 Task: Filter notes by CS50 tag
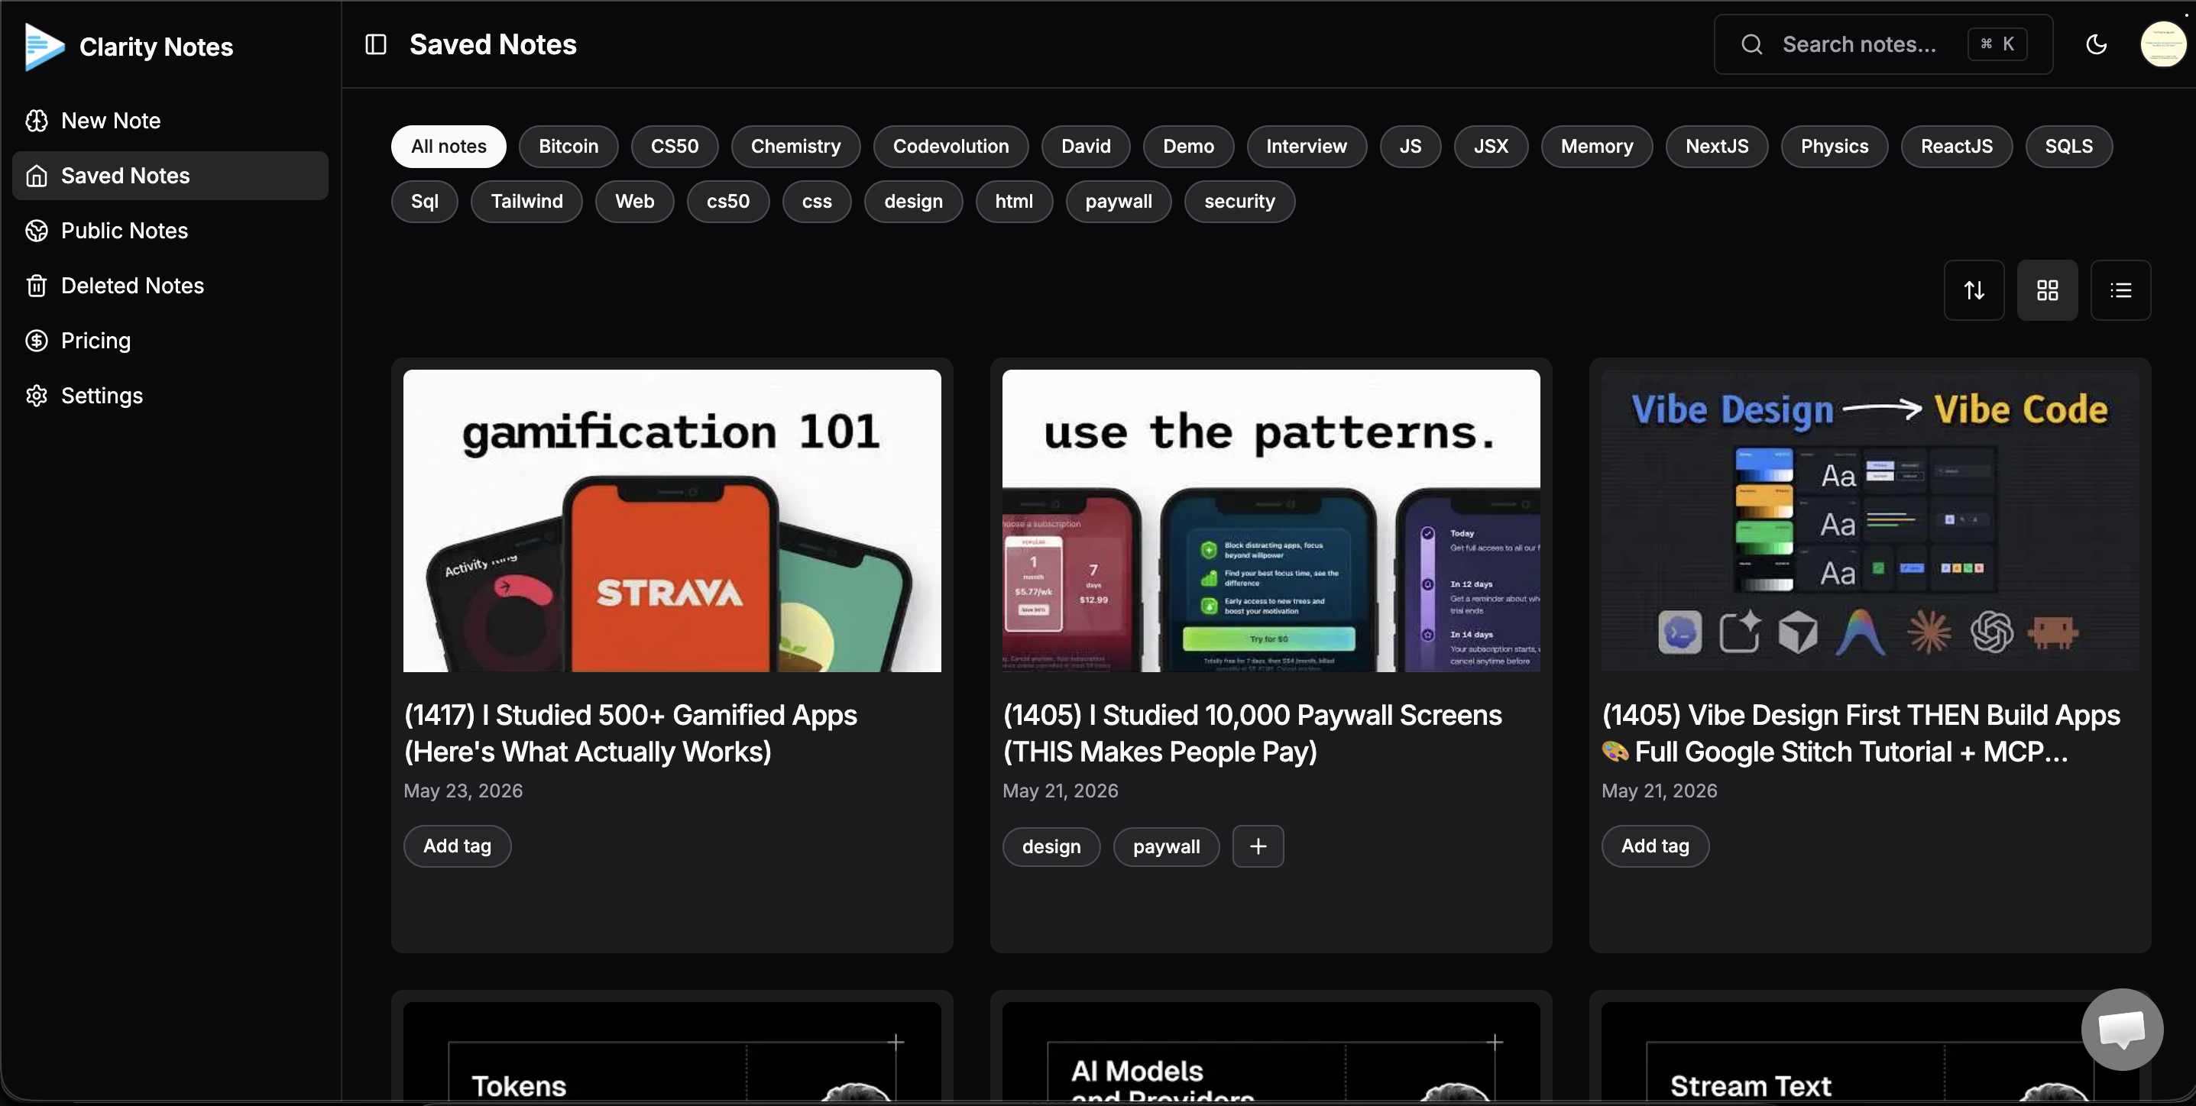[675, 147]
